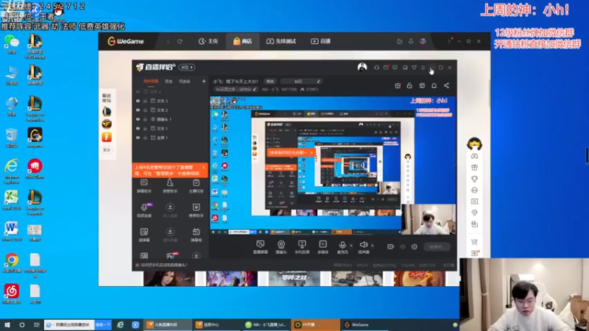The image size is (589, 331).
Task: Open the WeGame 直播 tab
Action: (320, 41)
